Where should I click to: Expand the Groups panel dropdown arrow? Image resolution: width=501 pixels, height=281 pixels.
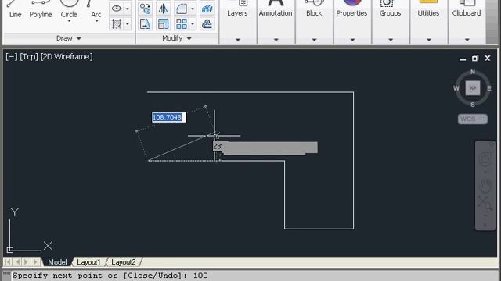click(391, 40)
